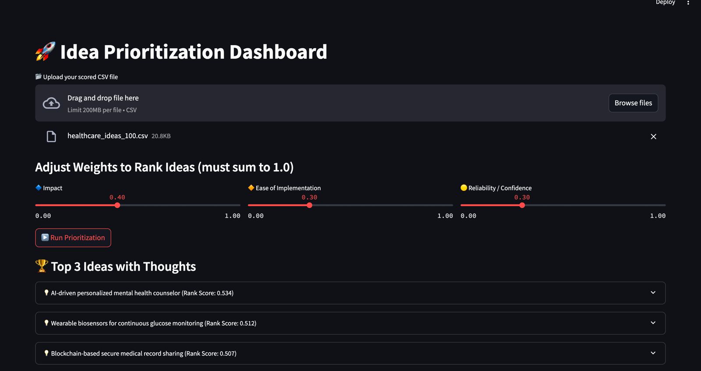Click the cloud upload icon
Screen dimensions: 701x371
[x=51, y=103]
